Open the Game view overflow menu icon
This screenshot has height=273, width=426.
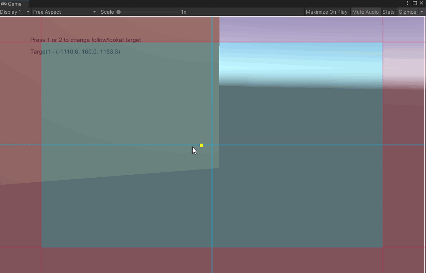406,3
